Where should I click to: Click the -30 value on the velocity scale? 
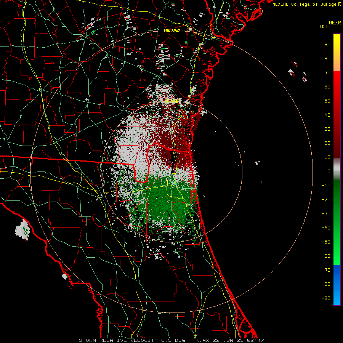326,214
